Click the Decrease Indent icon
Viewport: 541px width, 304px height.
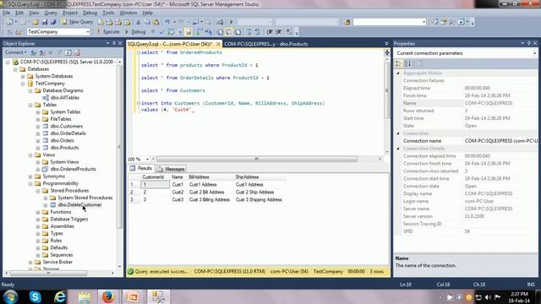pyautogui.click(x=270, y=32)
